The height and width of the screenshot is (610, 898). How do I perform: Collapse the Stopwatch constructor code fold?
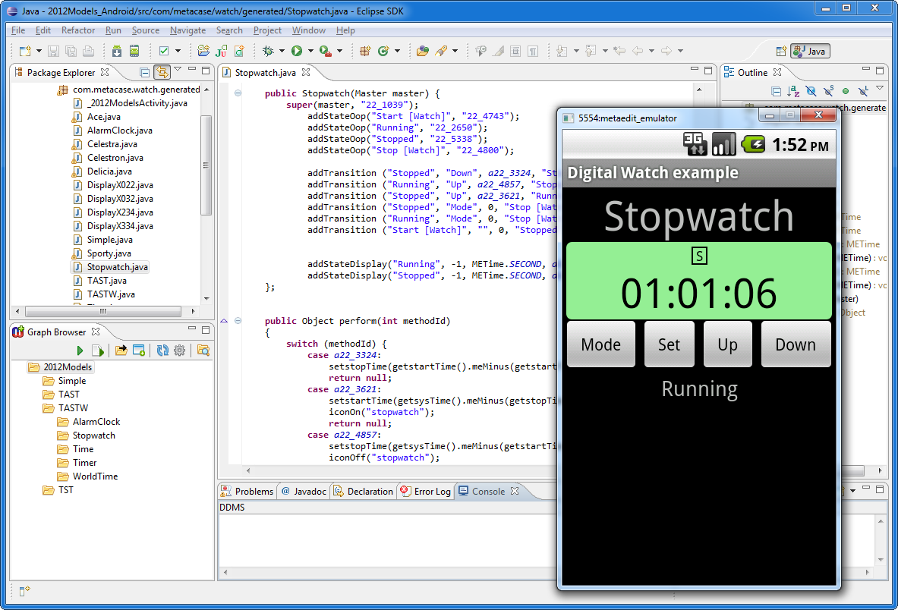pos(238,93)
